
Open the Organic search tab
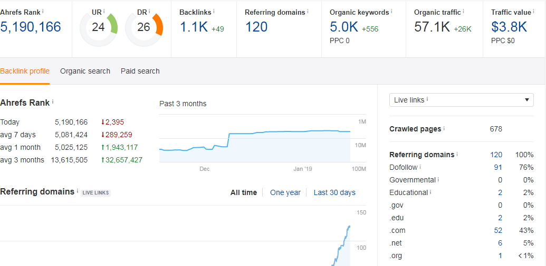point(85,71)
